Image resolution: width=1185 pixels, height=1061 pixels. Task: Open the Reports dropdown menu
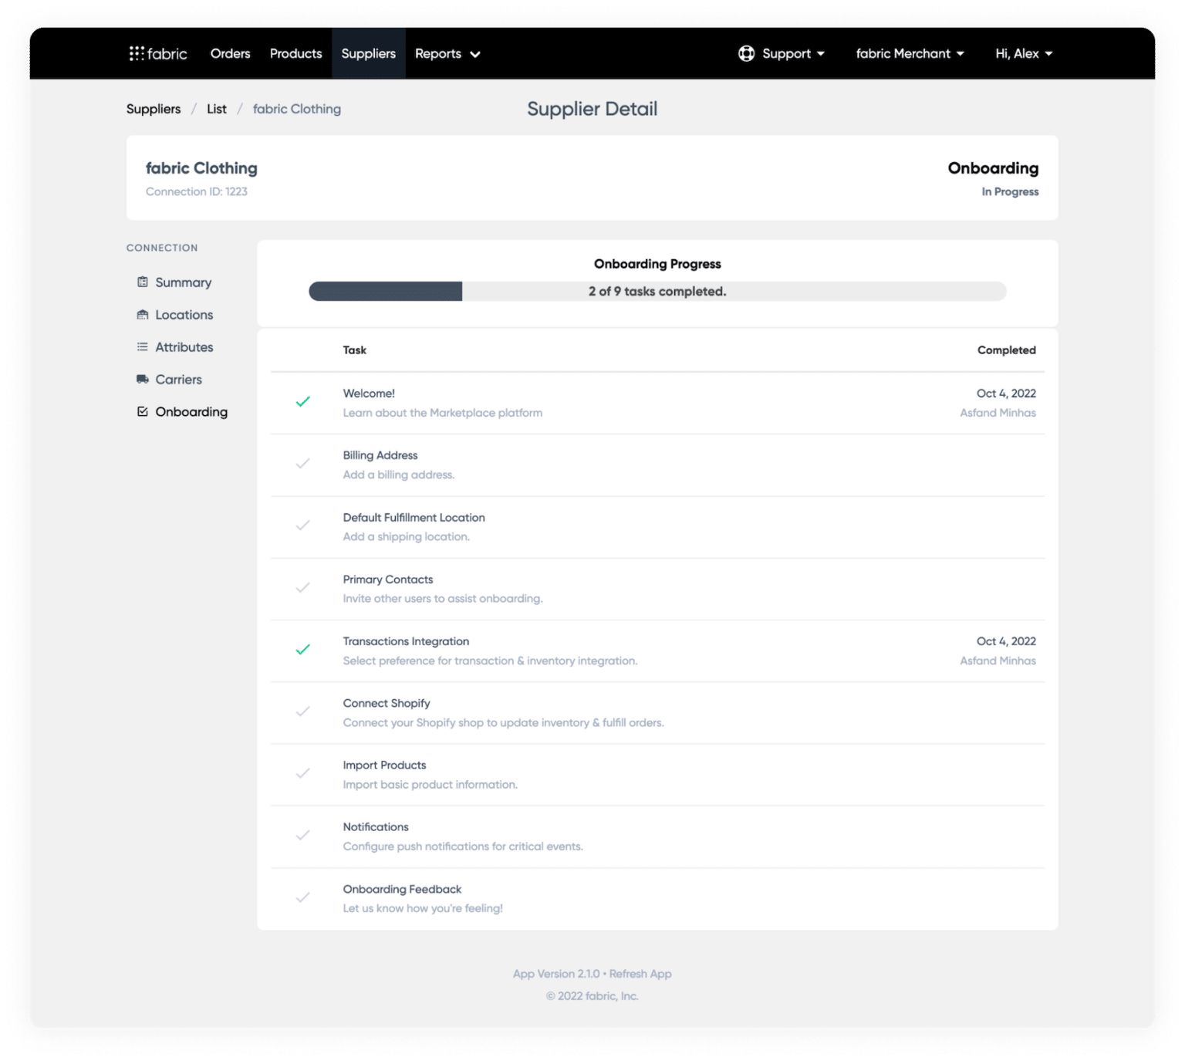coord(447,53)
